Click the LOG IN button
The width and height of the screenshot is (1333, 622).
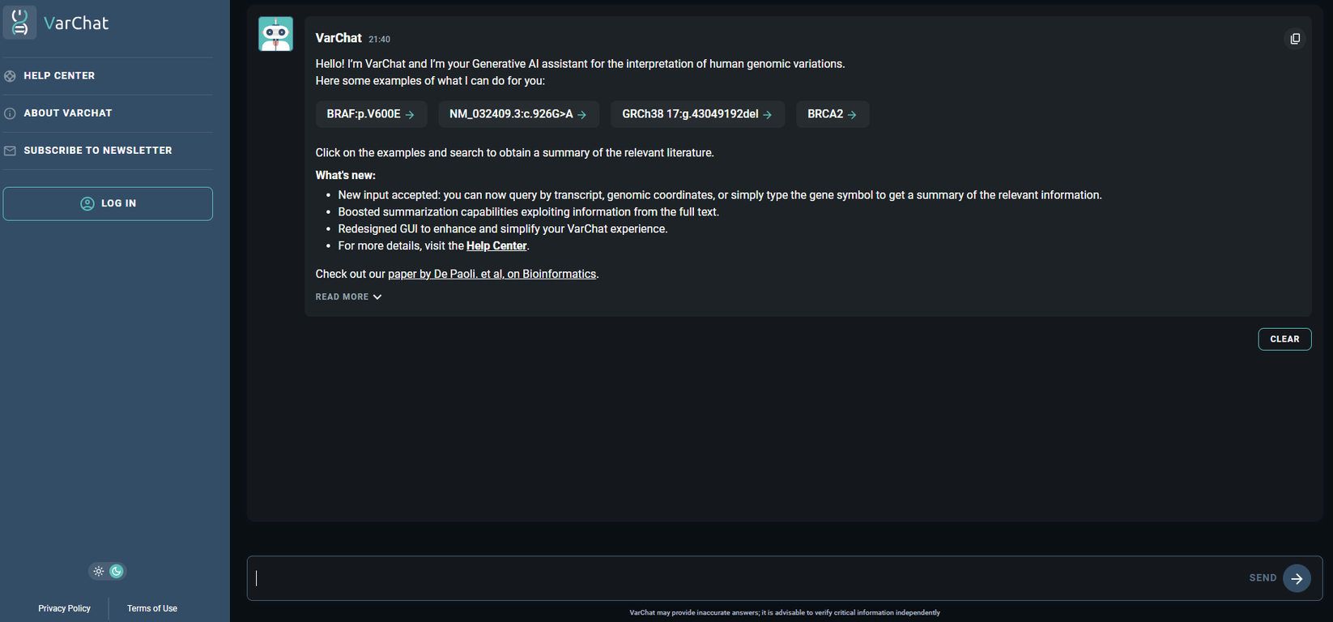108,204
